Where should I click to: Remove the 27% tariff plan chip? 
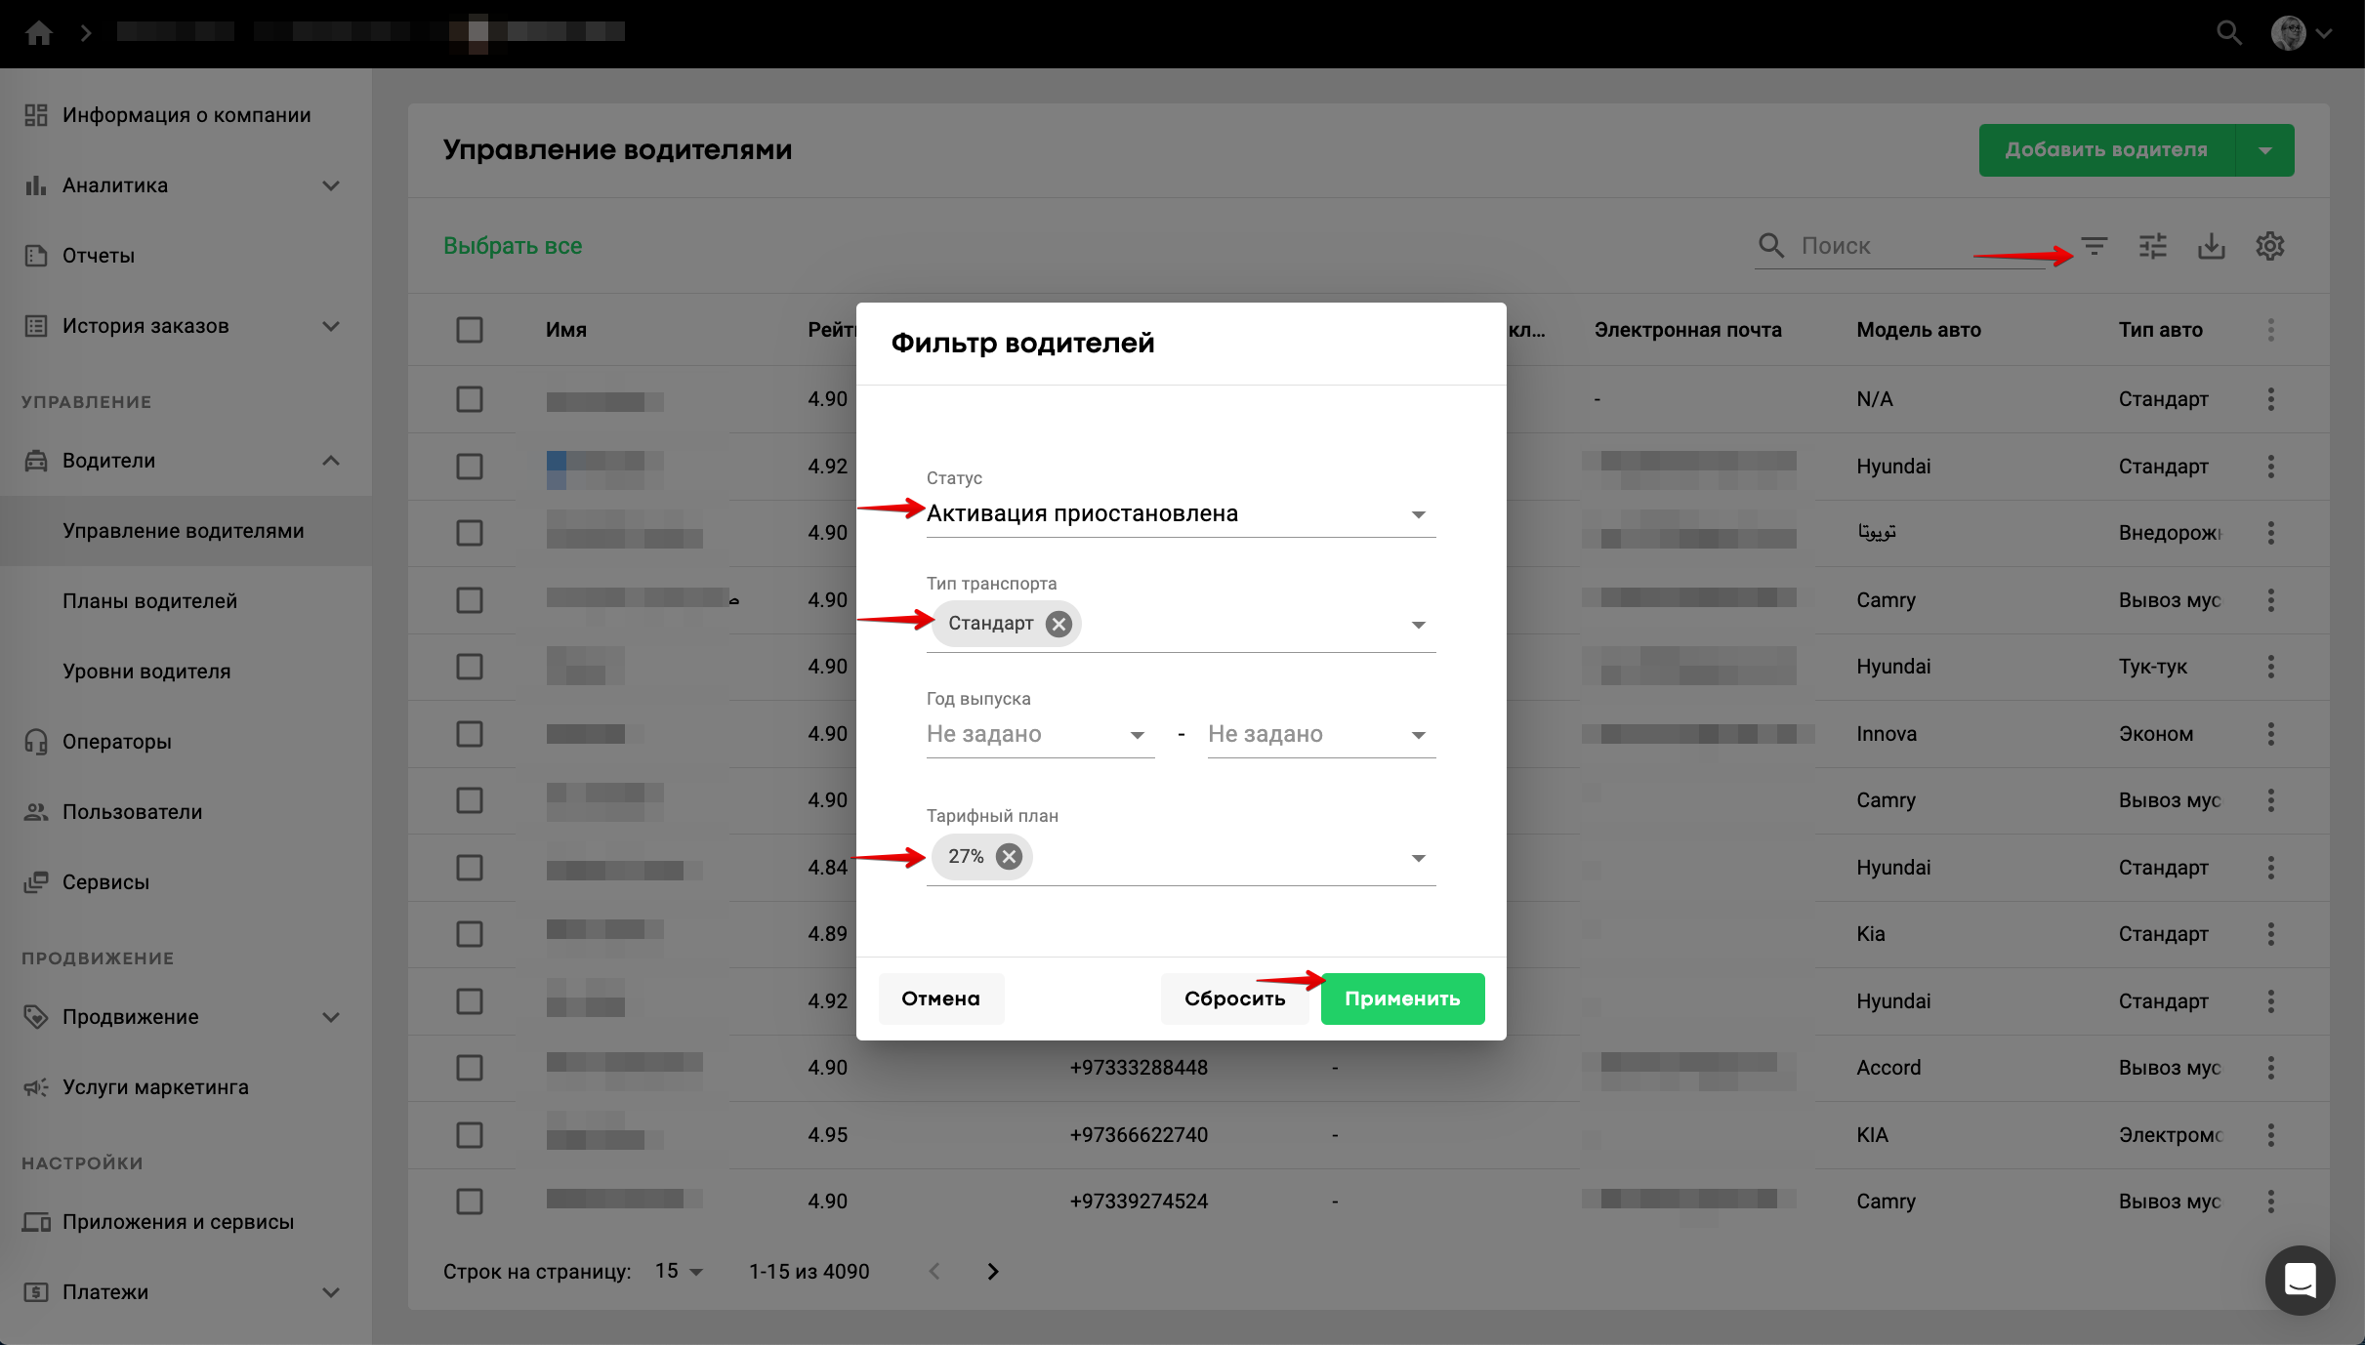[1009, 857]
